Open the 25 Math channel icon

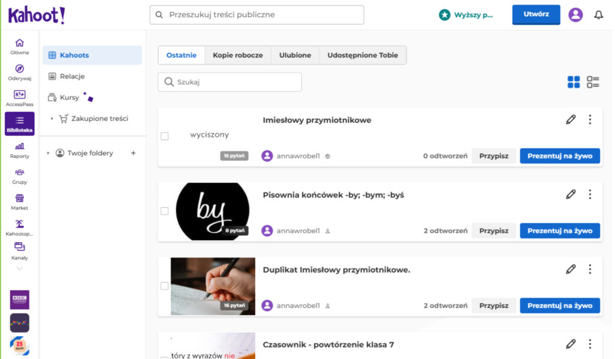20,346
